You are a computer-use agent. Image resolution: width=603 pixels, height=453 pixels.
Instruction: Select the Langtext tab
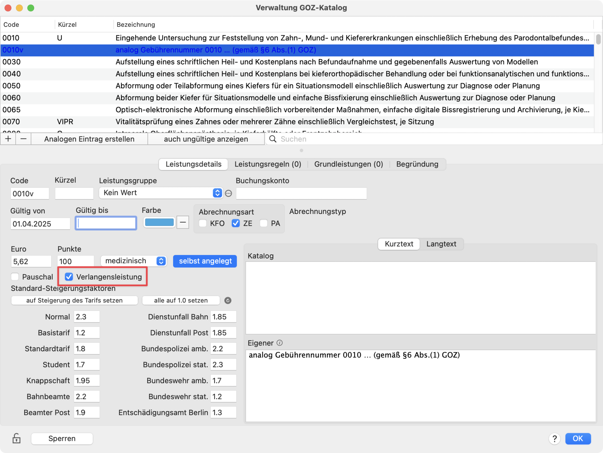point(441,244)
